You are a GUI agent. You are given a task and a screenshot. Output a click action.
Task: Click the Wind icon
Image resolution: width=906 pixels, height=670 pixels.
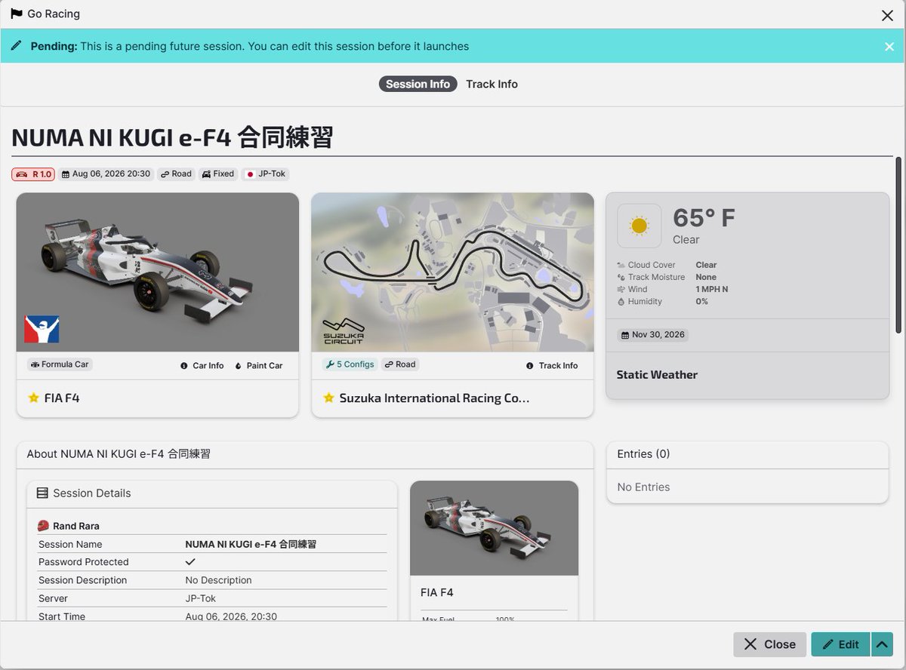(621, 289)
